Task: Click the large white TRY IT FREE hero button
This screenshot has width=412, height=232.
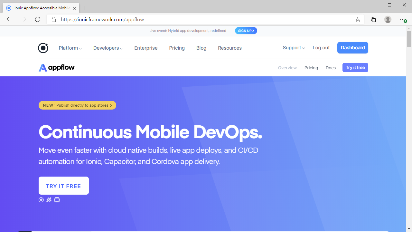Action: click(x=64, y=186)
